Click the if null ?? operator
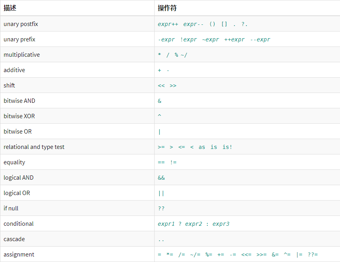Image resolution: width=340 pixels, height=262 pixels. pyautogui.click(x=161, y=208)
